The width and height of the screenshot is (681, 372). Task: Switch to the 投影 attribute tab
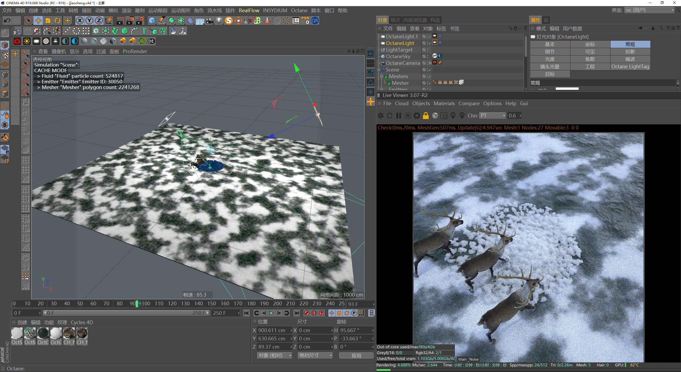pyautogui.click(x=630, y=52)
